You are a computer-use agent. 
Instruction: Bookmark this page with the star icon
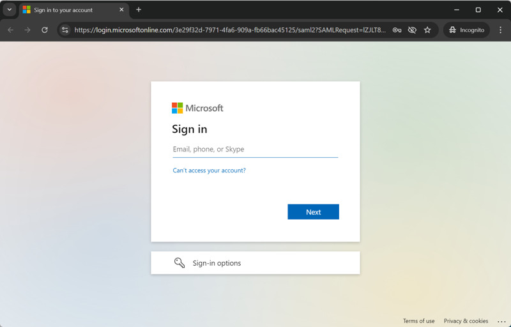point(427,30)
